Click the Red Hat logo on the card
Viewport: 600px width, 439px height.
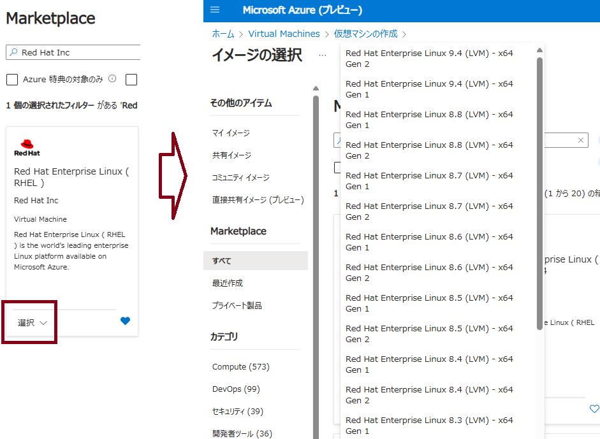point(27,148)
